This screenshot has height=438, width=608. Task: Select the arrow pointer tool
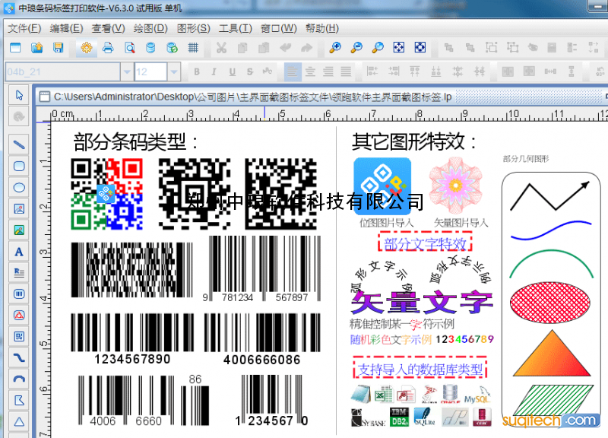click(x=19, y=95)
